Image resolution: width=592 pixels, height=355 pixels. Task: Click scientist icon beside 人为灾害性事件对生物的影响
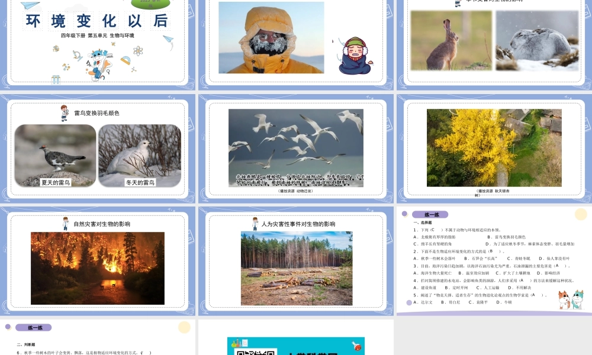click(255, 224)
